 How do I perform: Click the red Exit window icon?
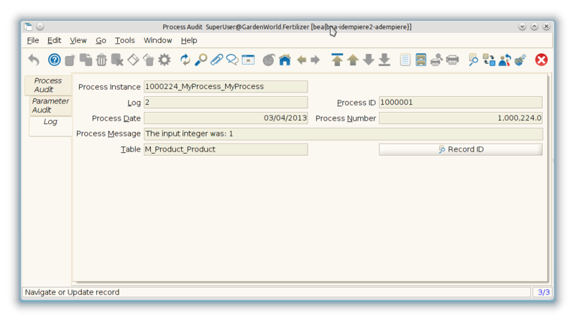tap(541, 60)
